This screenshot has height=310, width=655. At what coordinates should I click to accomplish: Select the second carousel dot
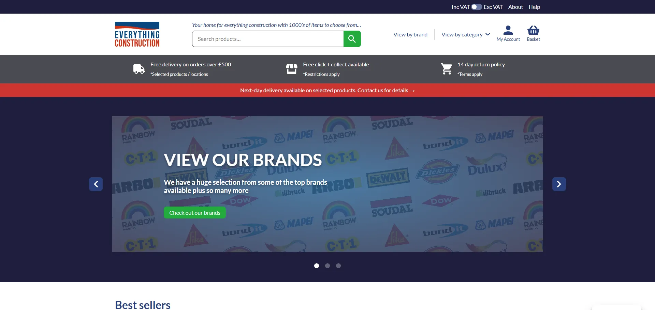(327, 266)
